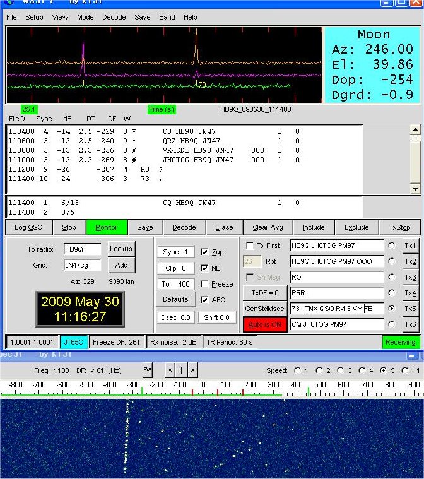Select the Tx3 message radio button

point(392,277)
